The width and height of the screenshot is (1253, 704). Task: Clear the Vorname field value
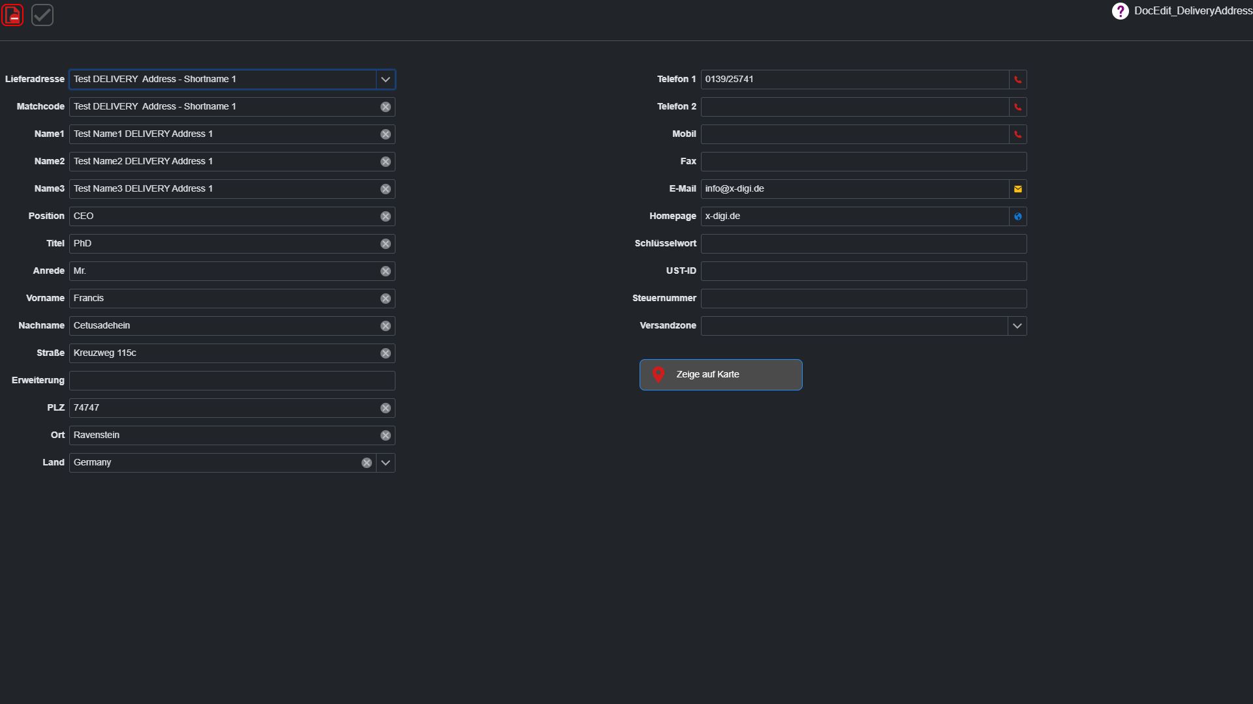(x=386, y=299)
